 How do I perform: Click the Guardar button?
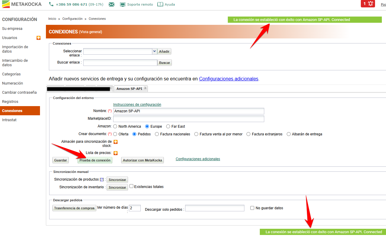coord(60,160)
